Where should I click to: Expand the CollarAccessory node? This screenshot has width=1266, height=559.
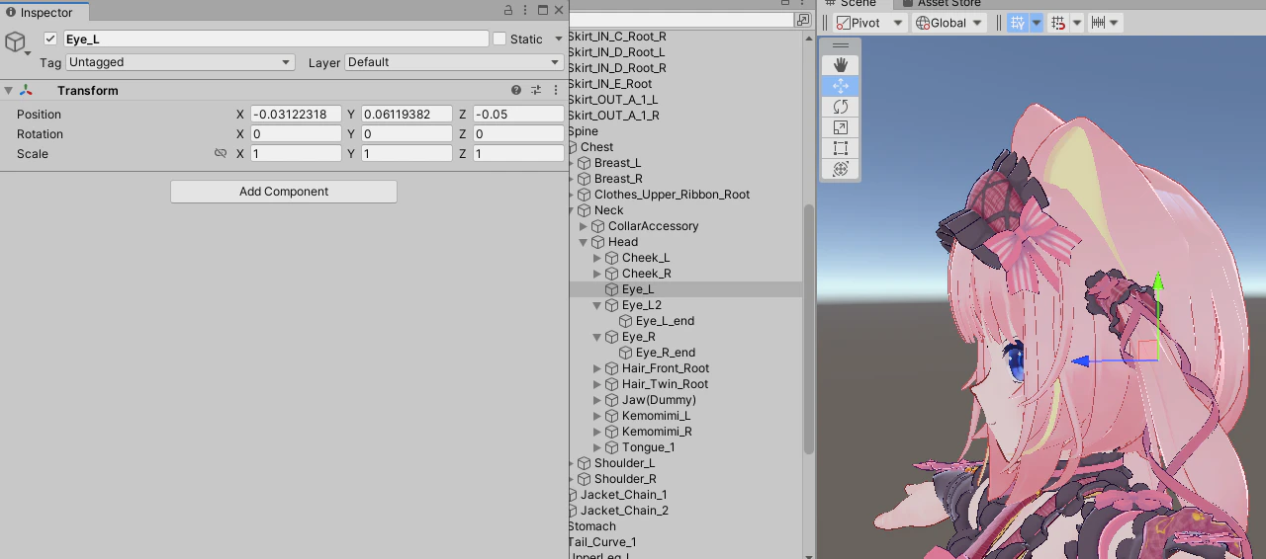coord(584,226)
